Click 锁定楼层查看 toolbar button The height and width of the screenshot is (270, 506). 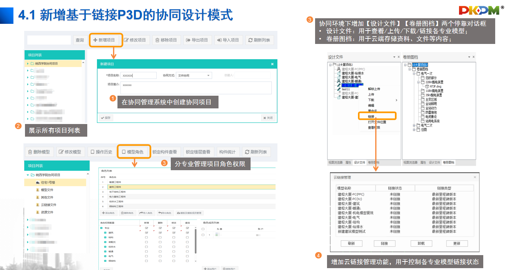[x=198, y=152]
